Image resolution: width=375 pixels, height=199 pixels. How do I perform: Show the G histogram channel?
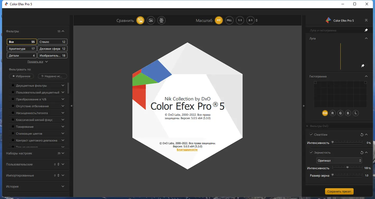[340, 113]
